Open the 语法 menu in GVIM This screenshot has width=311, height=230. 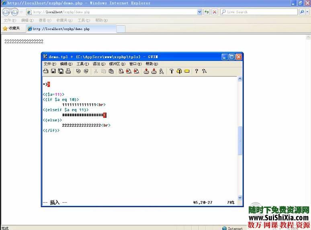pyautogui.click(x=99, y=64)
